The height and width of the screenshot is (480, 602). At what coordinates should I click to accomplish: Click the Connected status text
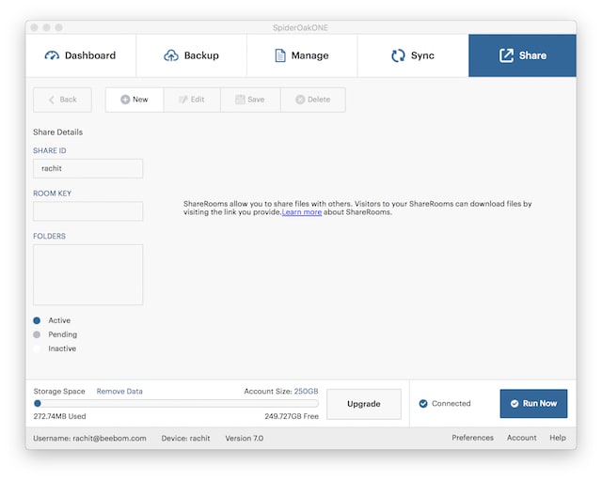(451, 404)
